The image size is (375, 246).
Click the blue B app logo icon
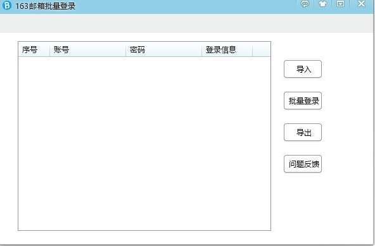point(7,5)
